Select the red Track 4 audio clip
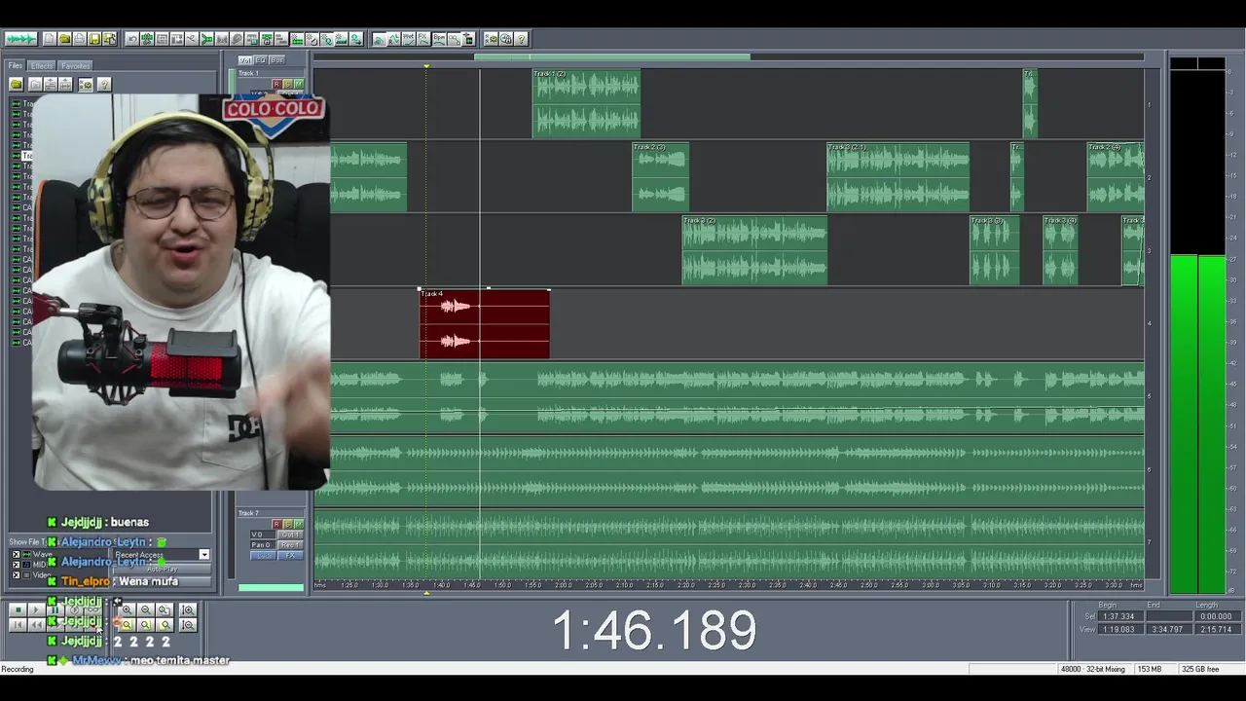The height and width of the screenshot is (701, 1246). click(485, 324)
